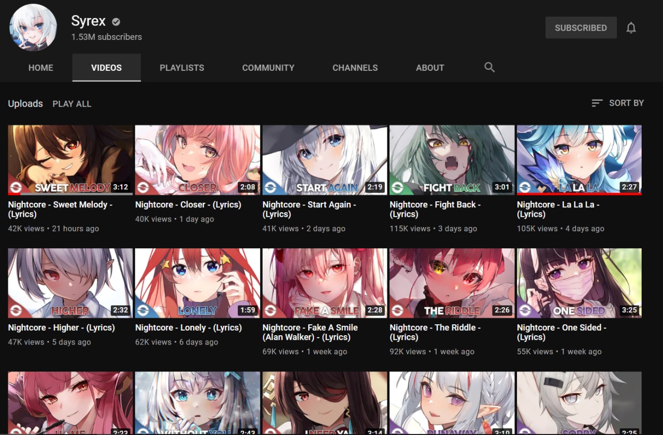The height and width of the screenshot is (435, 663).
Task: Click channel logo on Closer thumbnail
Action: [143, 187]
